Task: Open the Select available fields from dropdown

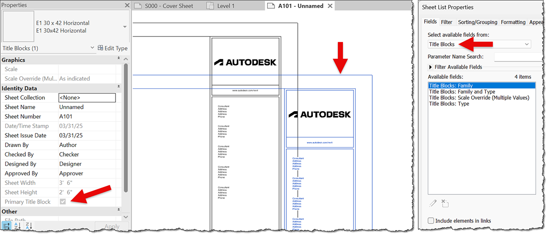Action: coord(479,44)
